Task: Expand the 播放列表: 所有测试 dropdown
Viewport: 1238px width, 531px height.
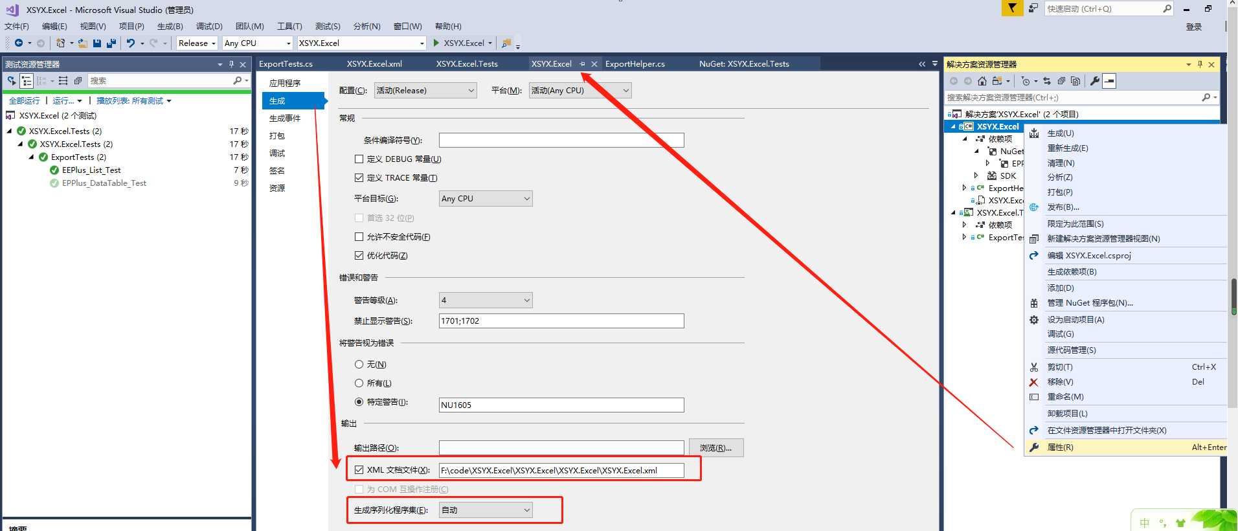Action: click(134, 101)
